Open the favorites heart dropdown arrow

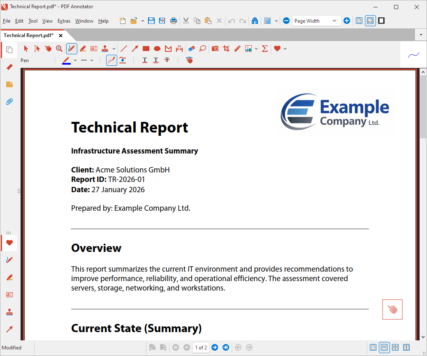coord(285,49)
